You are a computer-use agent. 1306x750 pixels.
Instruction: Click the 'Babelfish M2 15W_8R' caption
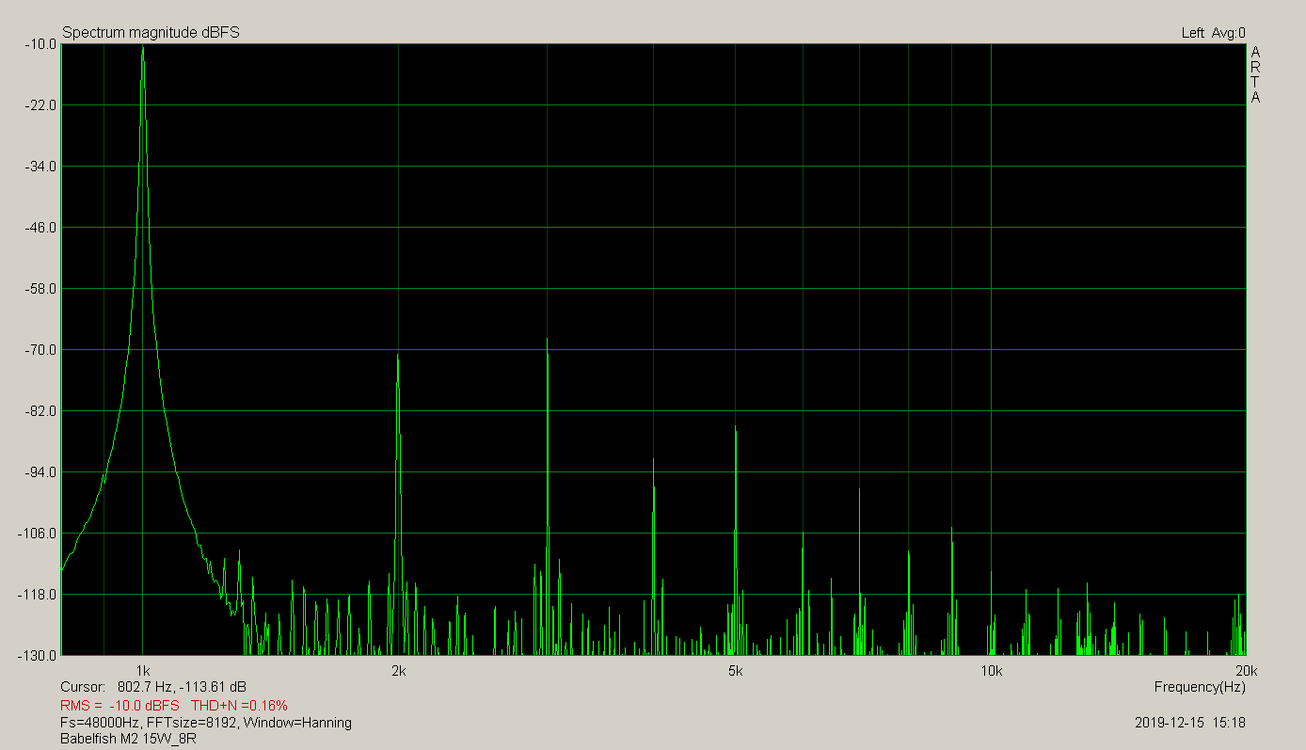pyautogui.click(x=128, y=739)
